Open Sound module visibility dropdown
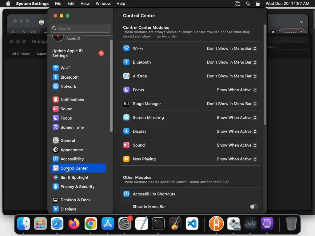The image size is (315, 236). click(x=237, y=145)
